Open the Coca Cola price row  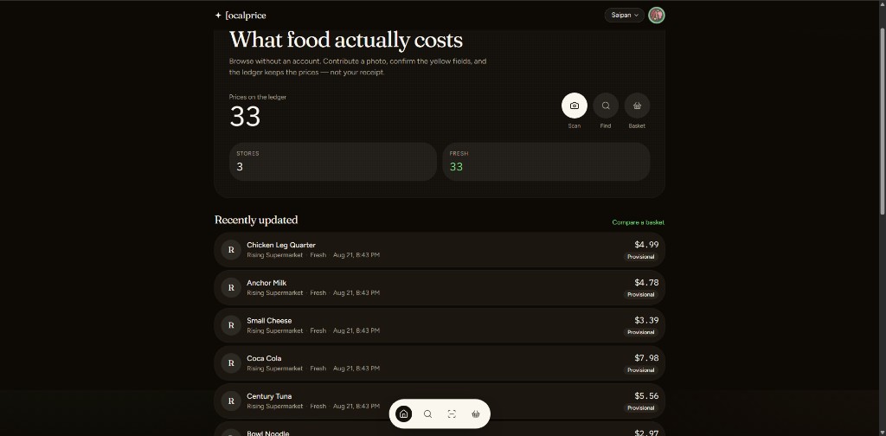click(x=440, y=363)
